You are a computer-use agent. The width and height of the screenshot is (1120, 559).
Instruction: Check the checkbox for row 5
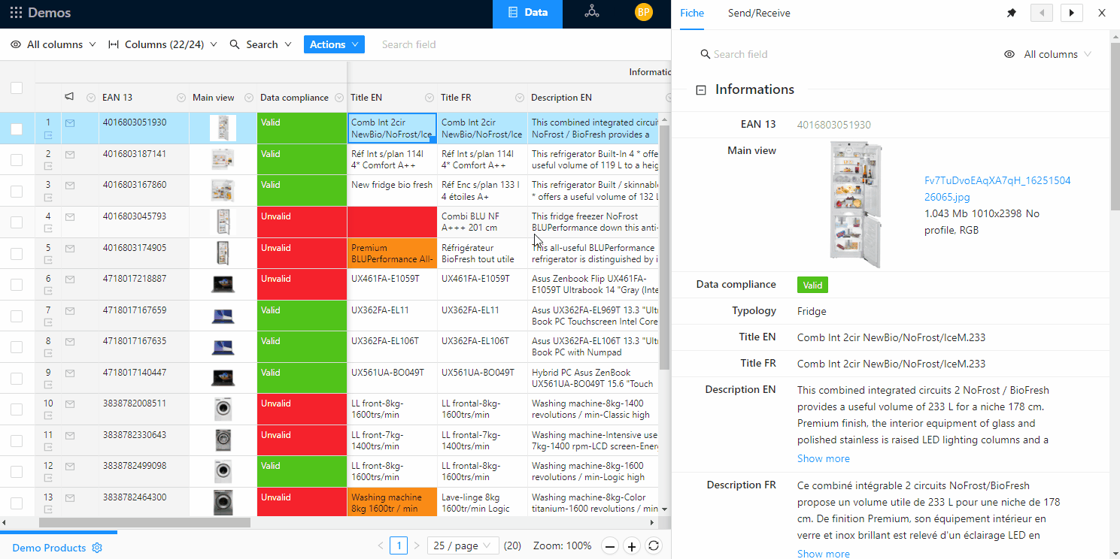tap(17, 254)
